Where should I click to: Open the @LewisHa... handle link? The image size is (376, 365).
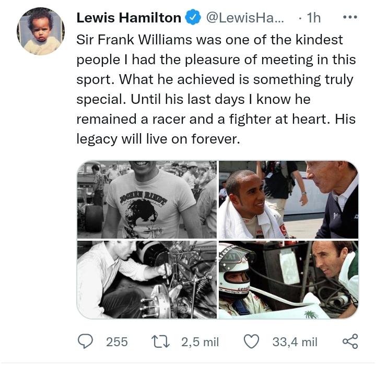coord(245,18)
